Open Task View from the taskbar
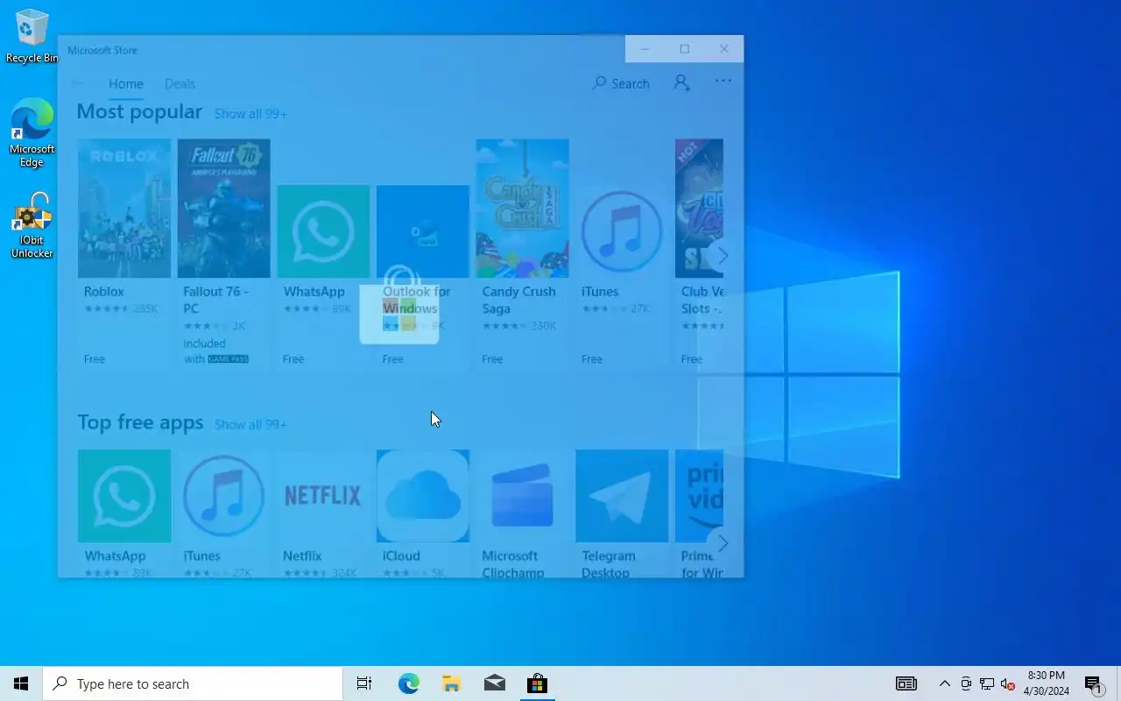Viewport: 1121px width, 701px height. (364, 683)
